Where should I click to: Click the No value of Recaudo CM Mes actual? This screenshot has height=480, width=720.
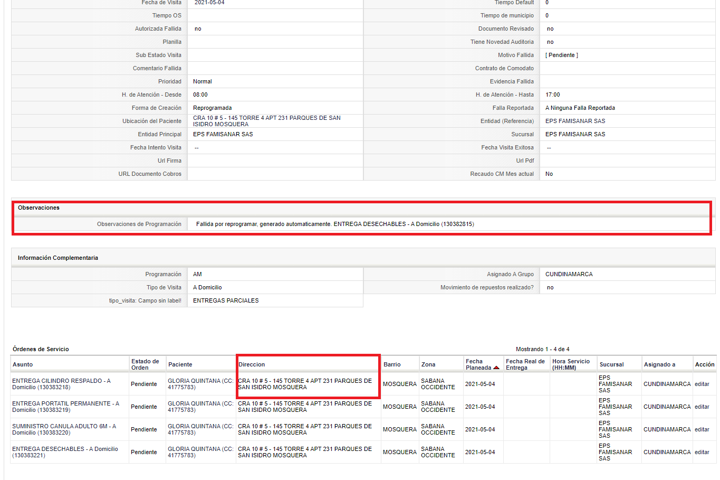pyautogui.click(x=549, y=174)
